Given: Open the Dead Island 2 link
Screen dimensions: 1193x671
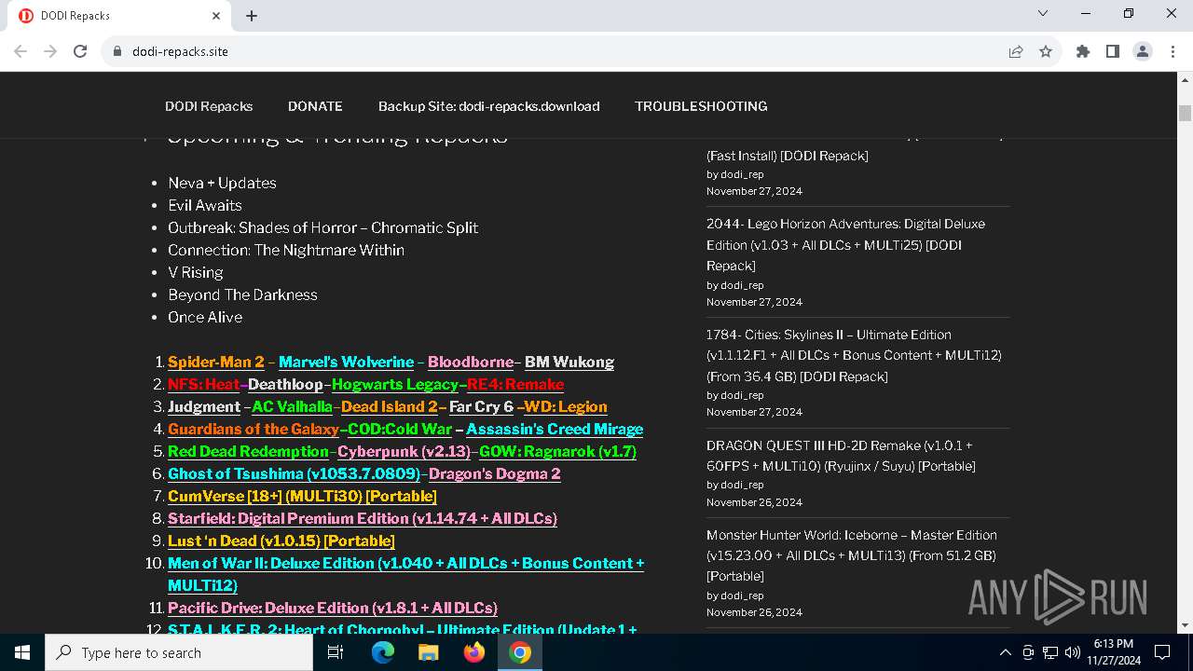Looking at the screenshot, I should tap(390, 406).
